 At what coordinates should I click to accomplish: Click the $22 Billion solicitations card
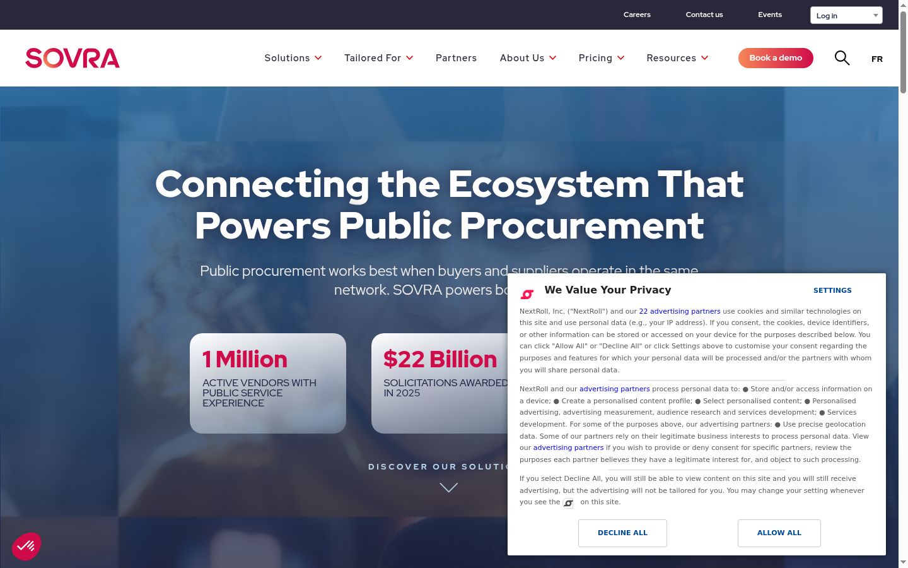pyautogui.click(x=439, y=383)
